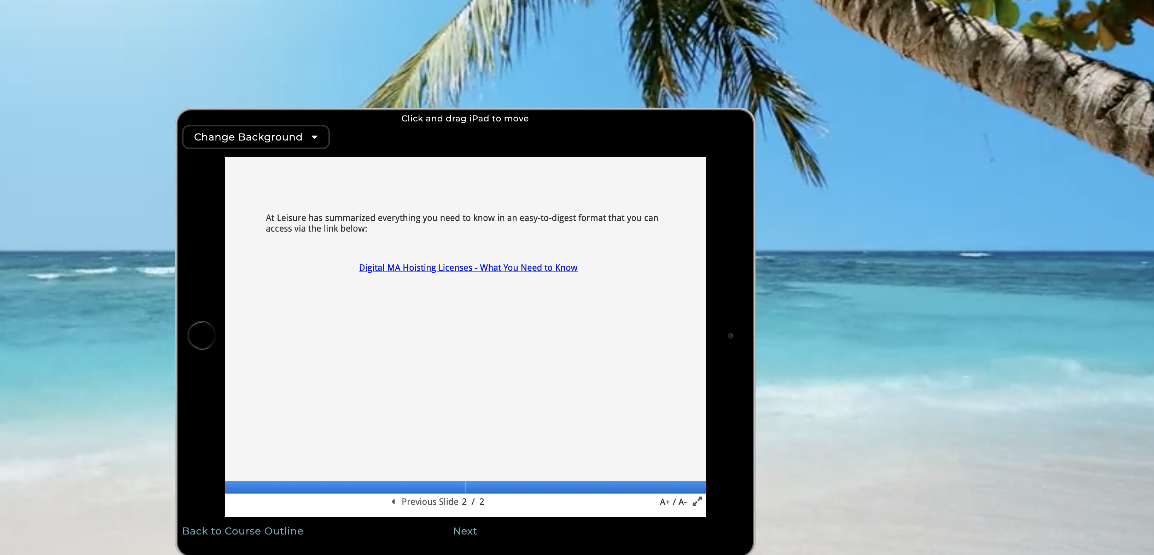Go to Previous Slide

pyautogui.click(x=425, y=502)
